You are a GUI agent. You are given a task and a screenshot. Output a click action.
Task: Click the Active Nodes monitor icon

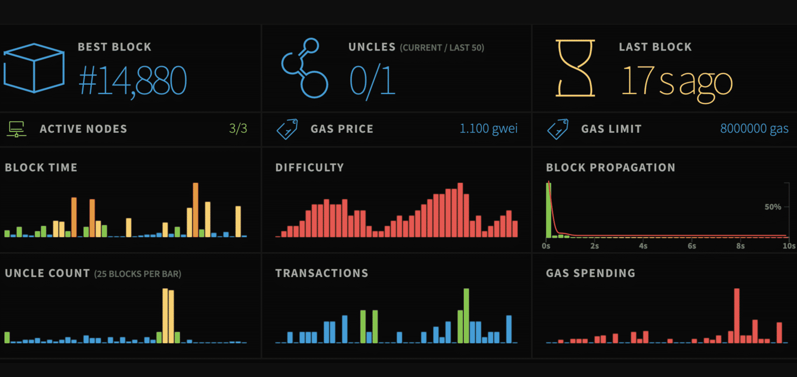[16, 129]
